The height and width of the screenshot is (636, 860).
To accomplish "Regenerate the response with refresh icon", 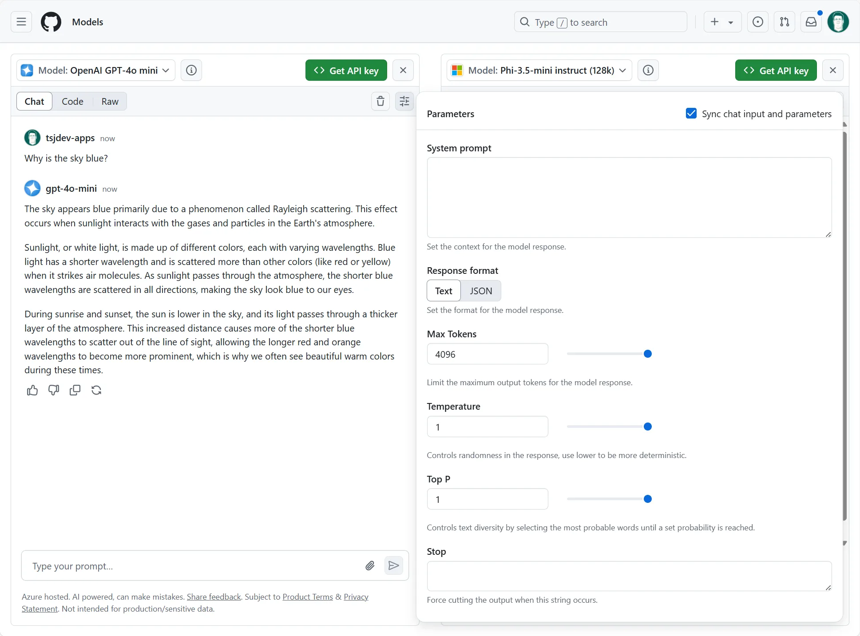I will coord(96,390).
